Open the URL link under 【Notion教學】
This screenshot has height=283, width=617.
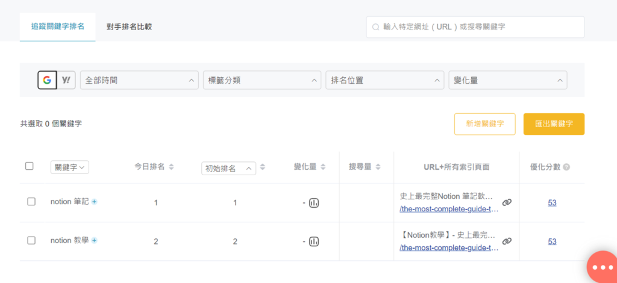pos(449,248)
